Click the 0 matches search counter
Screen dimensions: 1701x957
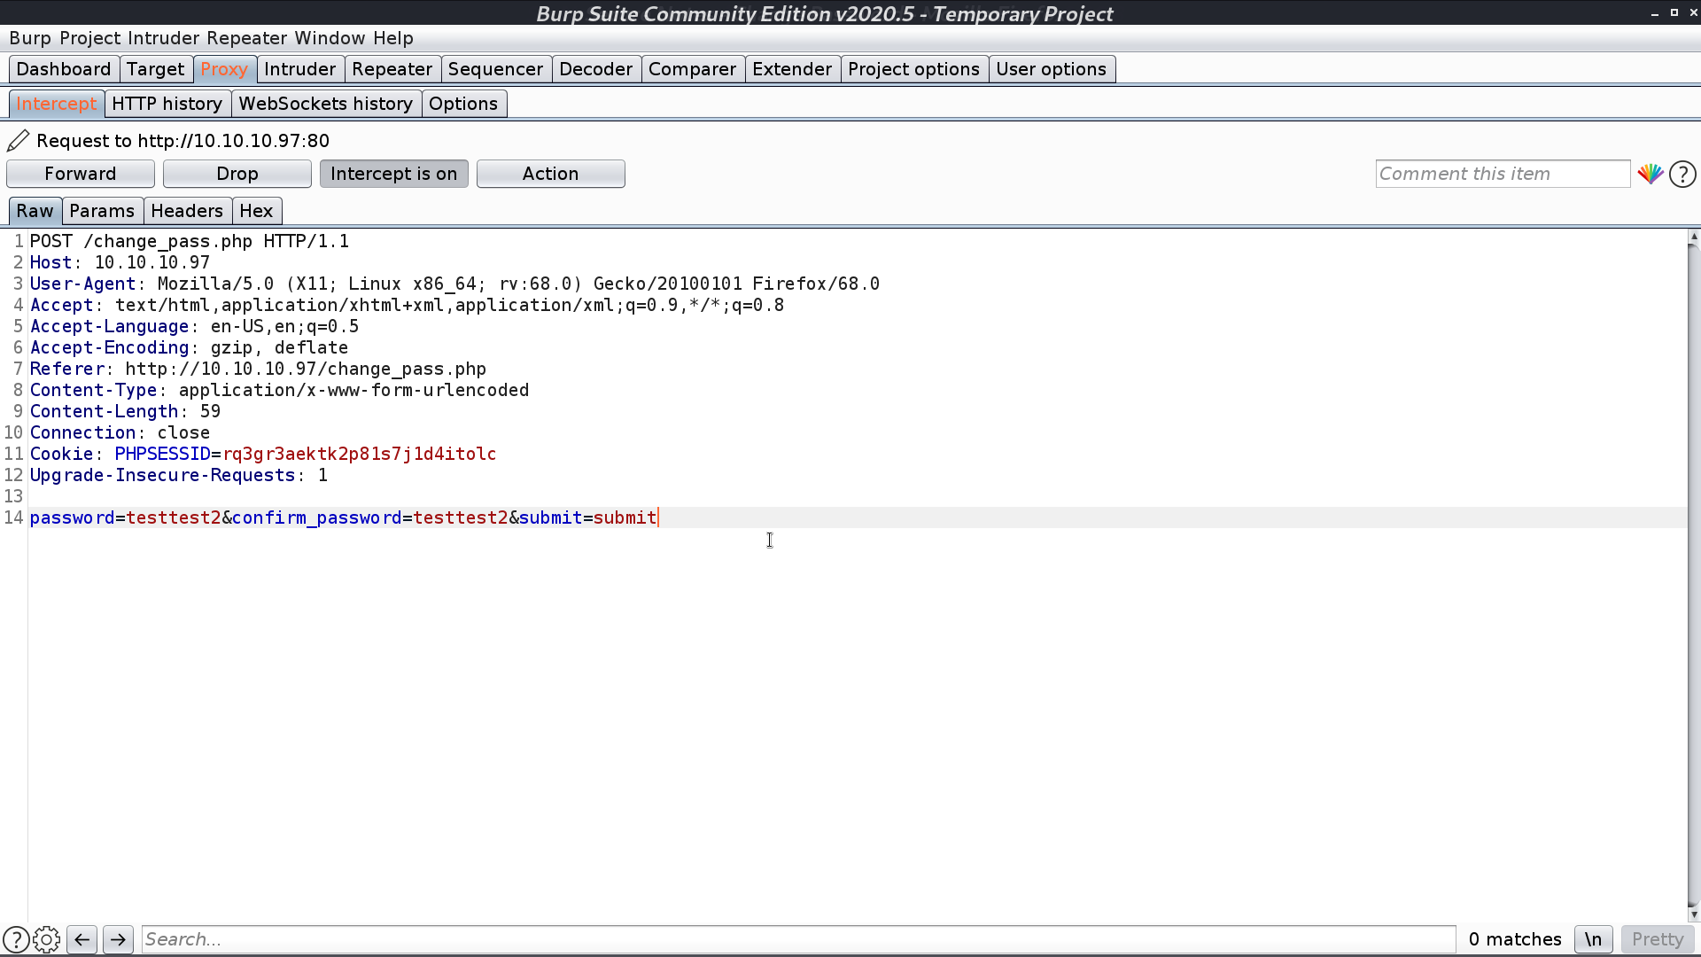coord(1515,939)
